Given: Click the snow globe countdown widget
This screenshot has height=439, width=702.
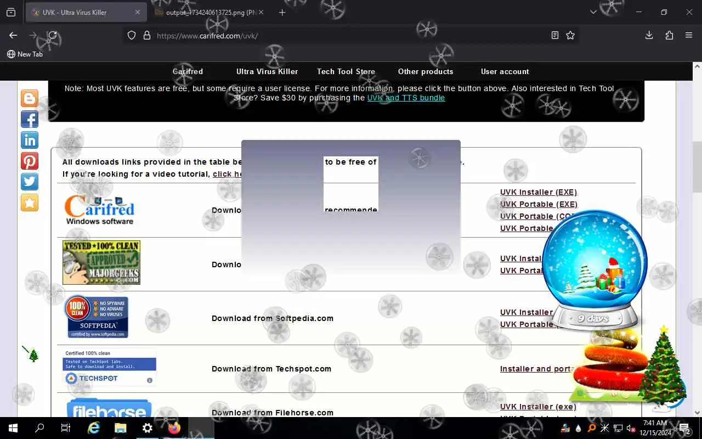Looking at the screenshot, I should (595, 269).
